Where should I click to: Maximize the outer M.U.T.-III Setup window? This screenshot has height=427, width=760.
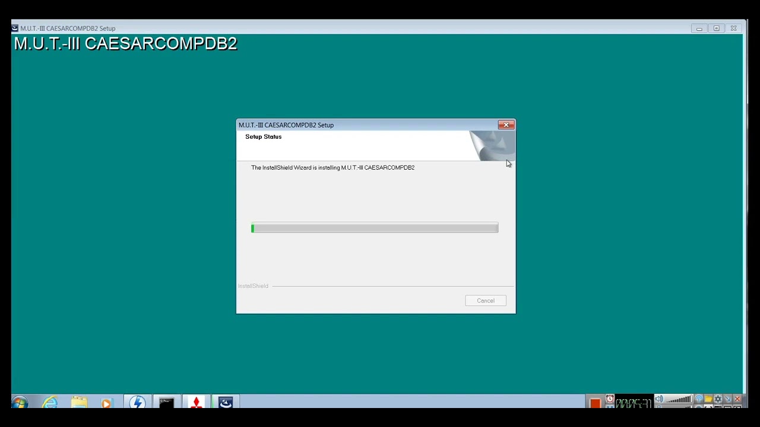click(x=716, y=28)
